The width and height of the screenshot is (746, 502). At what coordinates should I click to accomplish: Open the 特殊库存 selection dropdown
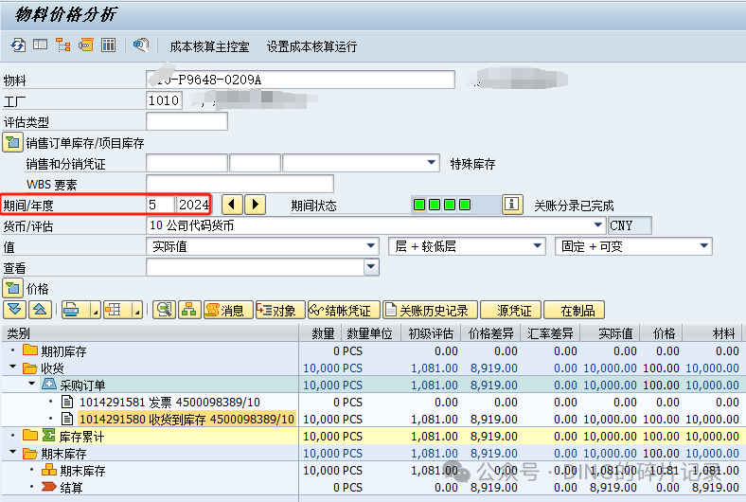point(431,163)
